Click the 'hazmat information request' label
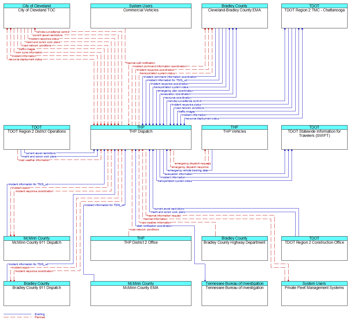This screenshot has width=350, height=322. pyautogui.click(x=164, y=216)
